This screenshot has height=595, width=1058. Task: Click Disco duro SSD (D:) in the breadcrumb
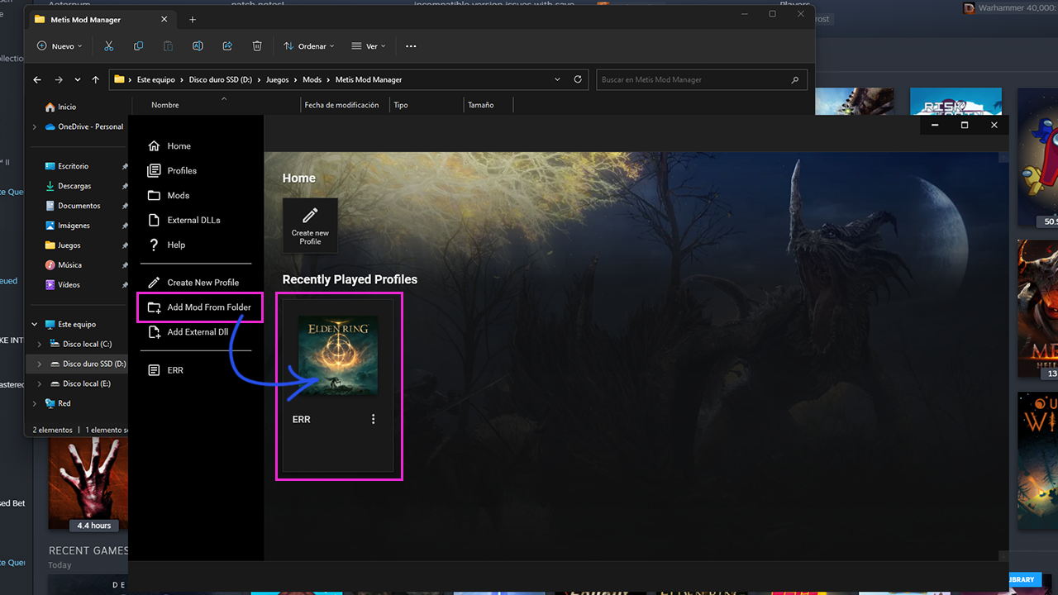(x=221, y=80)
